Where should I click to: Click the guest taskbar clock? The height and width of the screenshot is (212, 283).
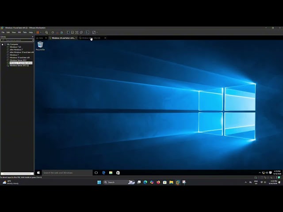coord(277,173)
